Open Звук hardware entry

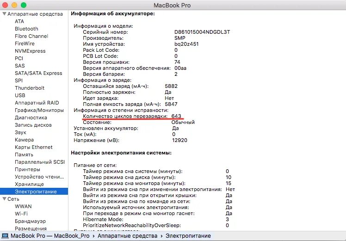pyautogui.click(x=20, y=132)
